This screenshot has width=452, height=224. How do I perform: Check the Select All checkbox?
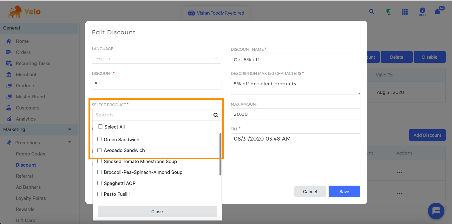100,127
